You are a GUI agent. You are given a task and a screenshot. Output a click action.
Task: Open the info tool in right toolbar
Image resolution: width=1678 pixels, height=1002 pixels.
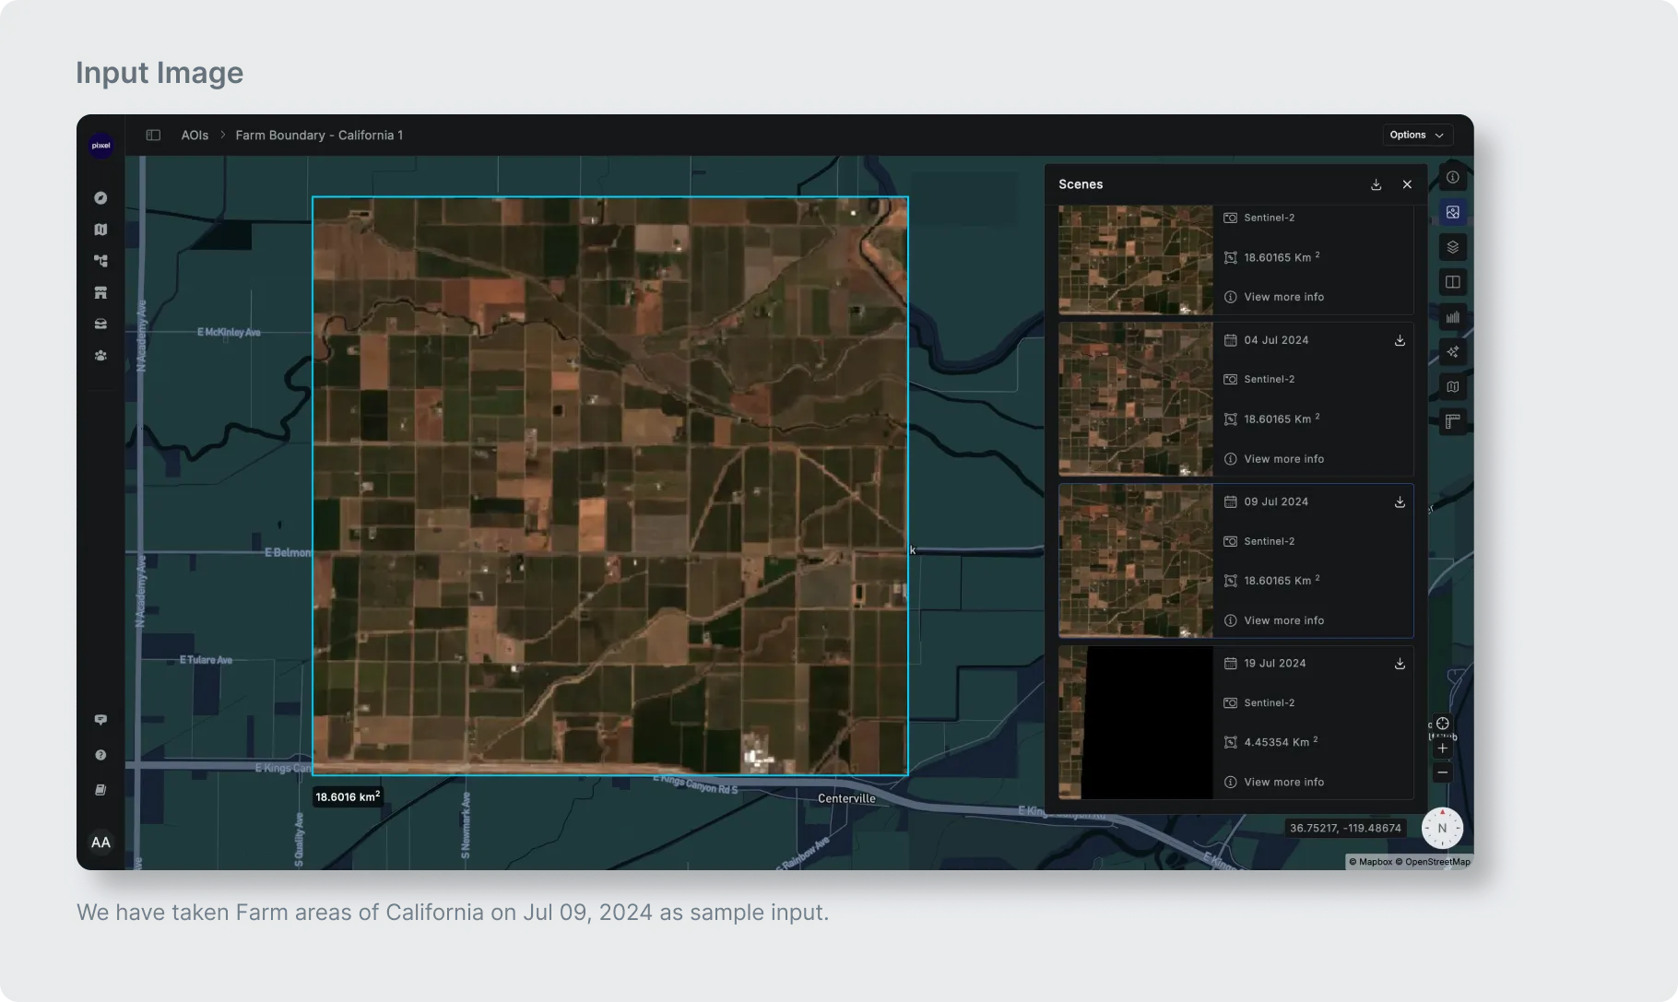(x=1452, y=177)
